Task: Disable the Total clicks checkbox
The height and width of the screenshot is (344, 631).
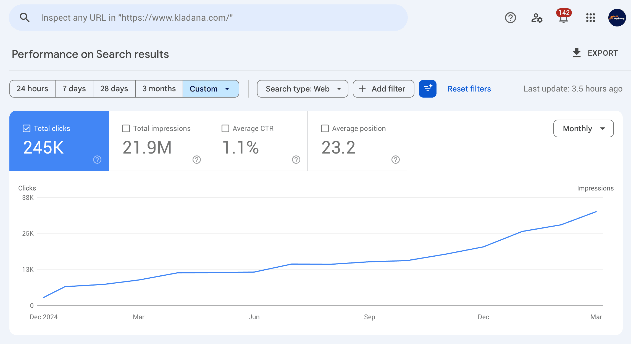Action: (x=26, y=128)
